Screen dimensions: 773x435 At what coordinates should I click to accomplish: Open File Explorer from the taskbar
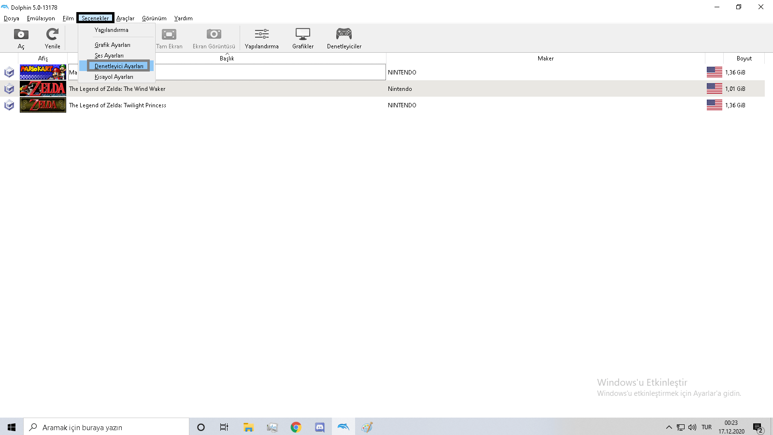pos(248,427)
